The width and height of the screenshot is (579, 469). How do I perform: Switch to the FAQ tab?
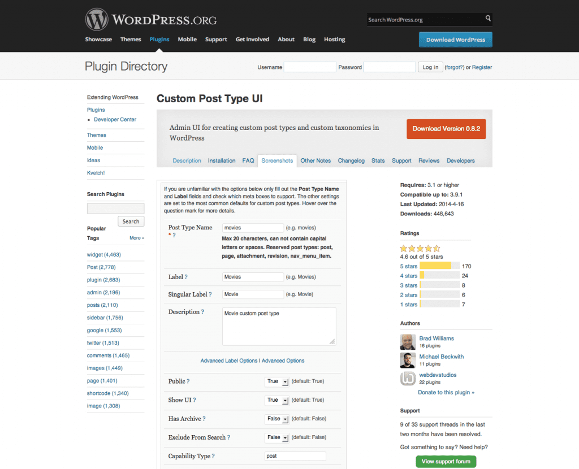[248, 161]
